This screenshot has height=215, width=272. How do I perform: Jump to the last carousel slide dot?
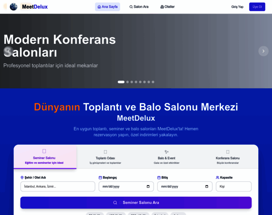[153, 82]
